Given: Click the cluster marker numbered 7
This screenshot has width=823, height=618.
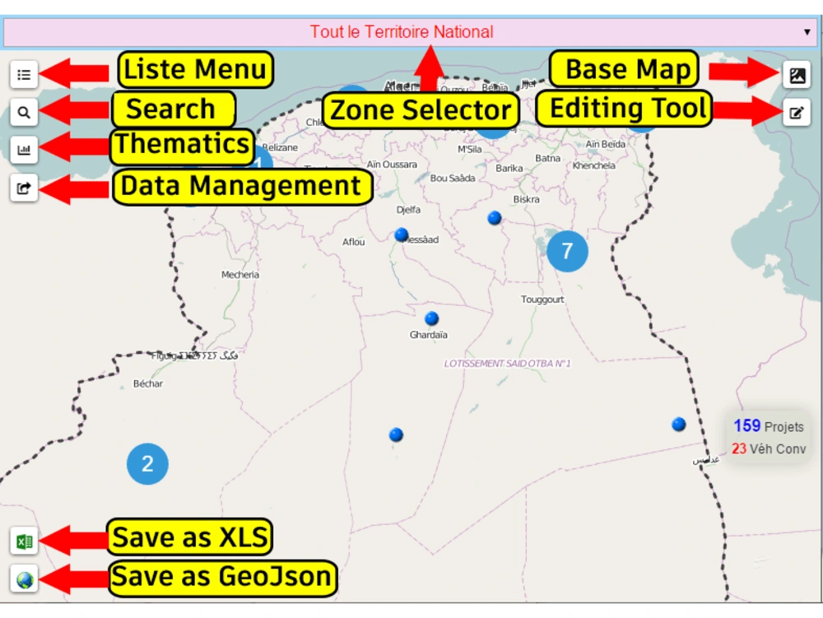Looking at the screenshot, I should (567, 251).
